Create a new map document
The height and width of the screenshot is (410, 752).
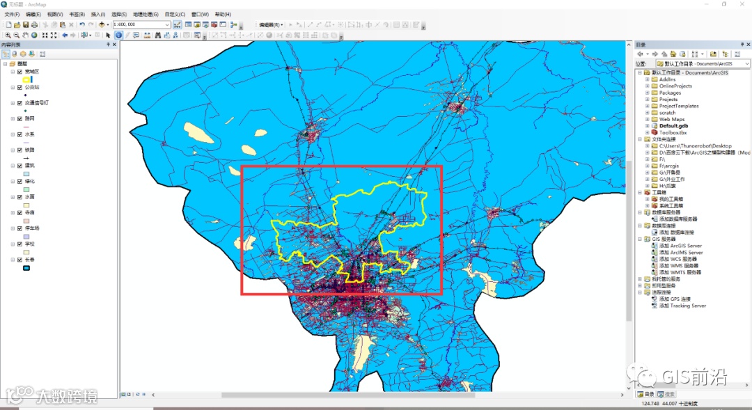[x=8, y=24]
